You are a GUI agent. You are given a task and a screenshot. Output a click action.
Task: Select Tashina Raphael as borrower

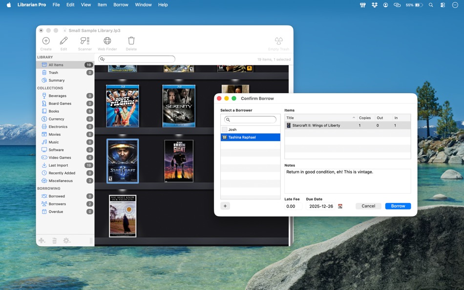[x=251, y=137]
